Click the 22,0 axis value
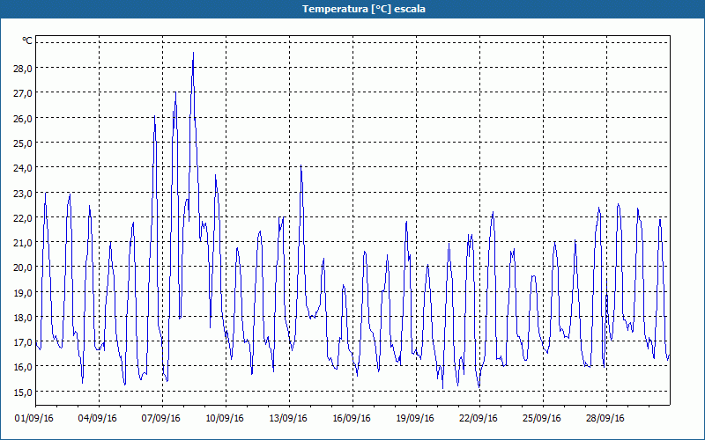This screenshot has width=705, height=440. coord(24,217)
